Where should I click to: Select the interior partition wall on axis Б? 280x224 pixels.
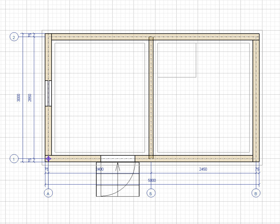(x=151, y=97)
